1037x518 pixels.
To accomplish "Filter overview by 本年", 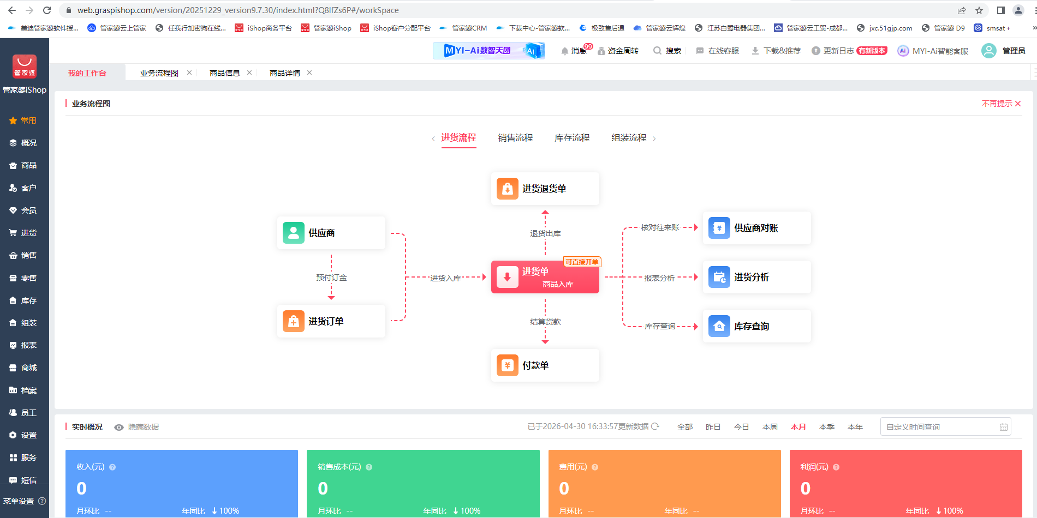I will (x=855, y=427).
